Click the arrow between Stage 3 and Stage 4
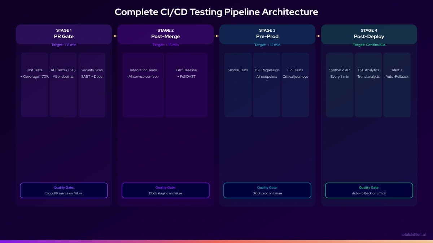The image size is (433, 243). (318, 36)
